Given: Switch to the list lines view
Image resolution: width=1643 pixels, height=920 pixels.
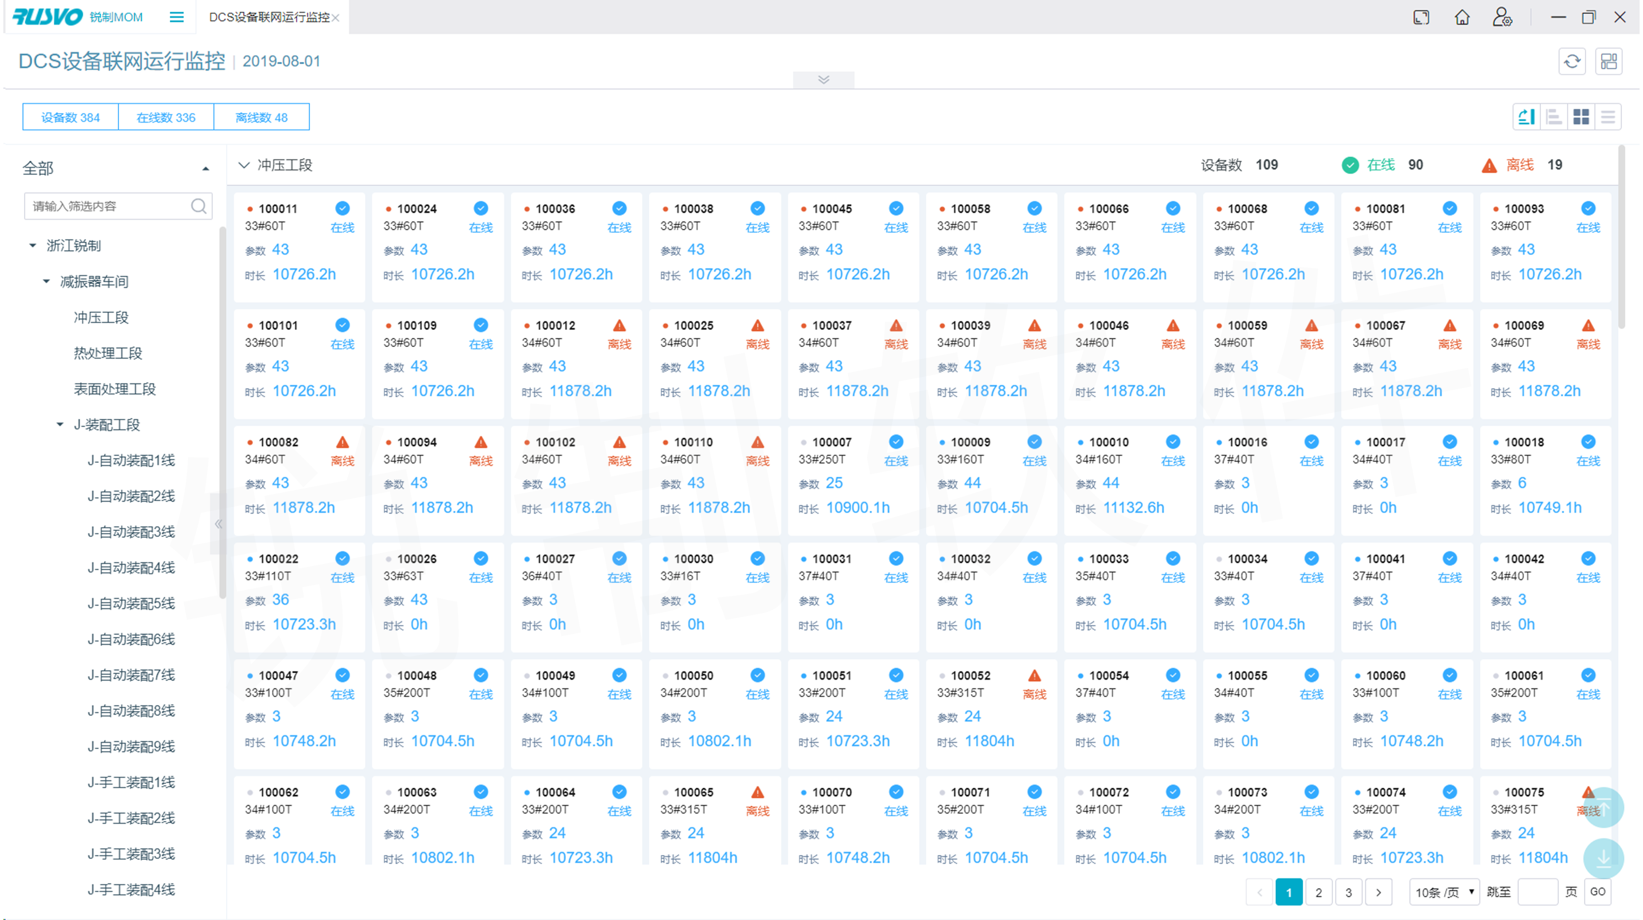Looking at the screenshot, I should click(x=1608, y=117).
